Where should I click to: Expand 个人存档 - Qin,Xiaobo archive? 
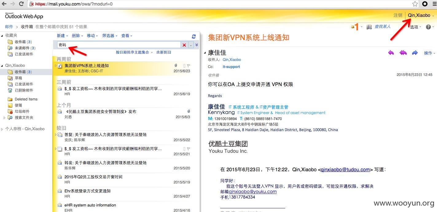[x=2, y=129]
